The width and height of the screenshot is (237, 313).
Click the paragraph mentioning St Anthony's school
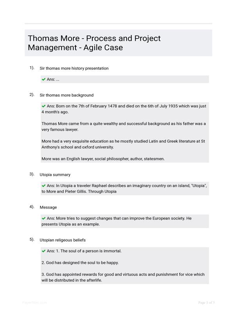click(124, 144)
